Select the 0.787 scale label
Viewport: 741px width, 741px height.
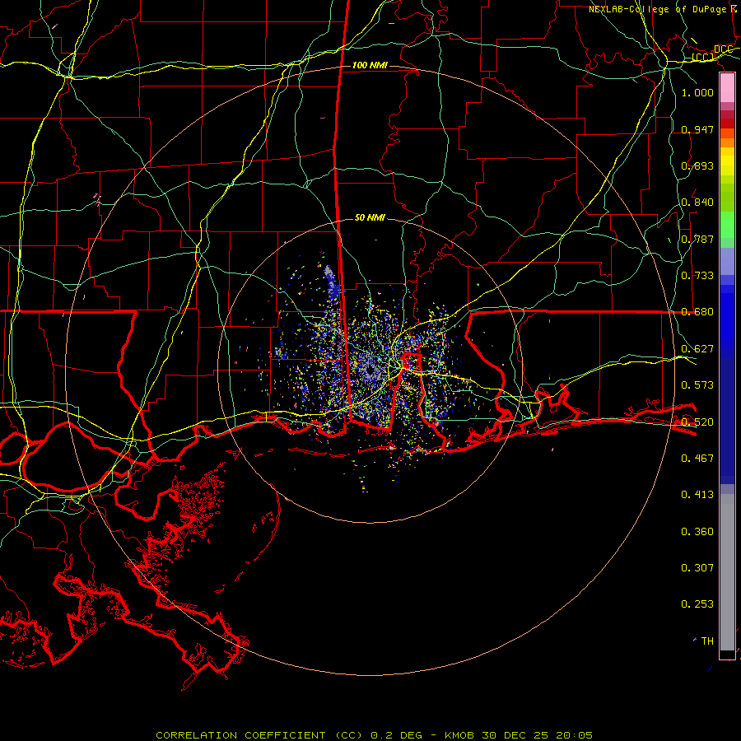[x=697, y=239]
